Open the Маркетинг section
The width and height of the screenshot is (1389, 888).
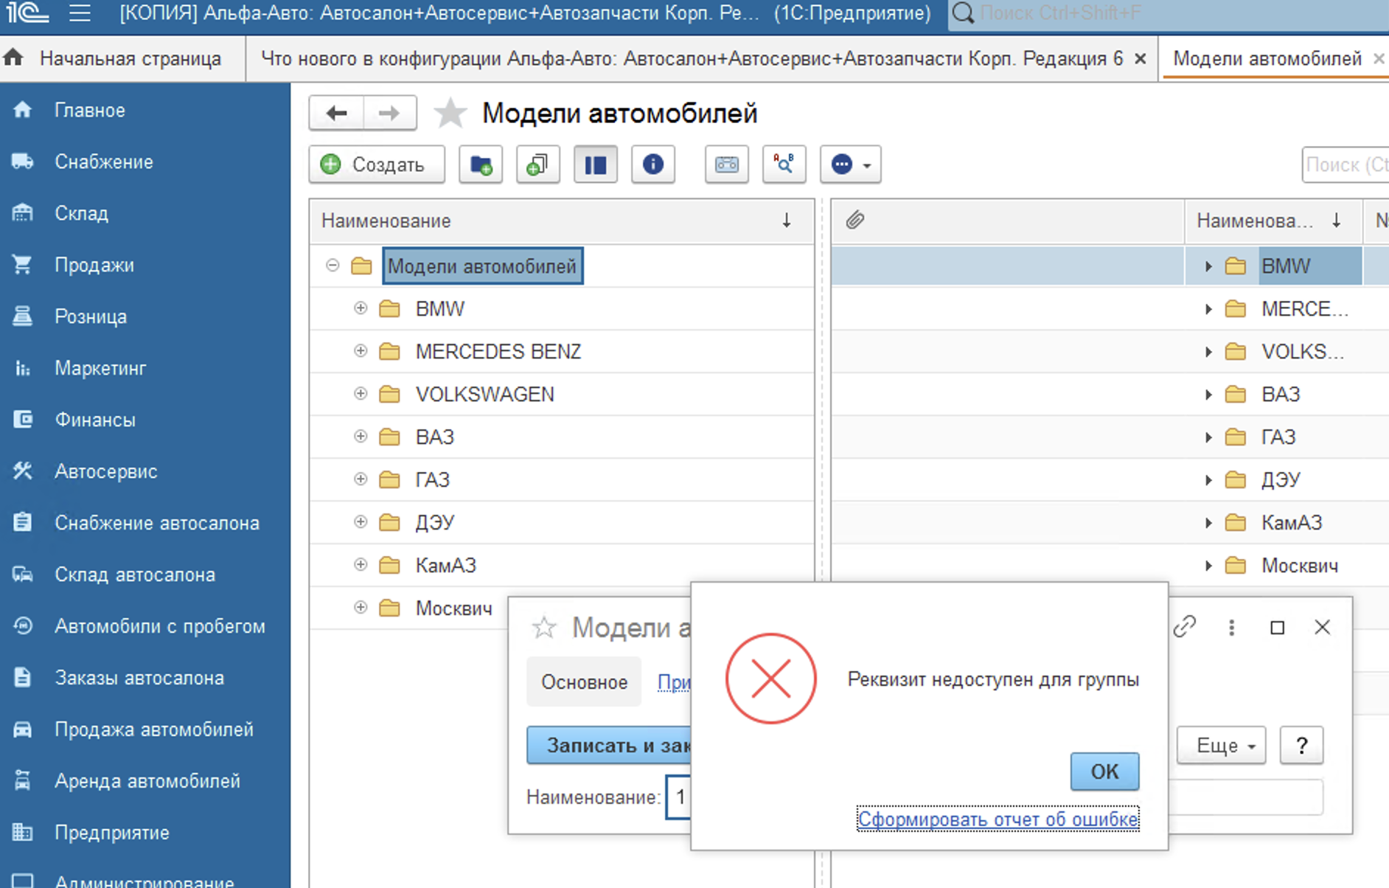pyautogui.click(x=100, y=368)
